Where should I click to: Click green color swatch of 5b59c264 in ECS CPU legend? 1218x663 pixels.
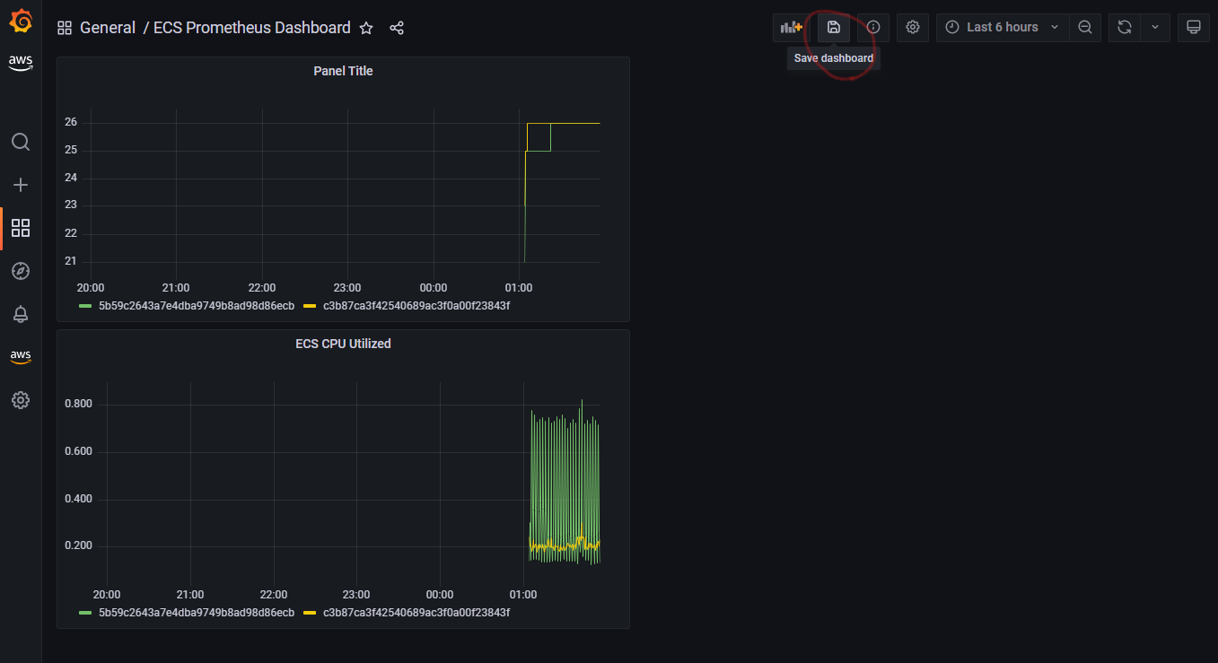(85, 613)
